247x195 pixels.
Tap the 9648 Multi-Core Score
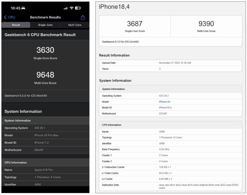coord(45,75)
